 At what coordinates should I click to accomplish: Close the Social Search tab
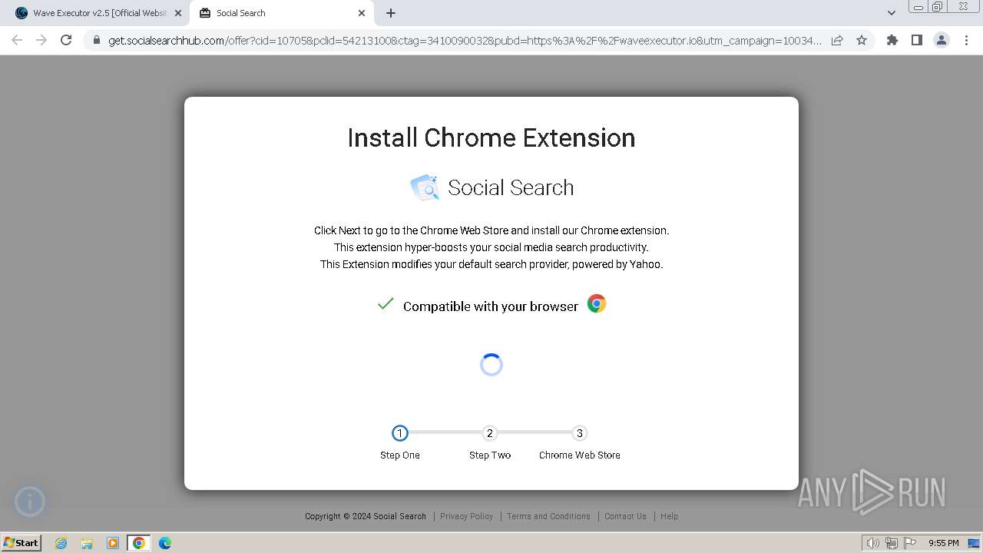pos(362,13)
